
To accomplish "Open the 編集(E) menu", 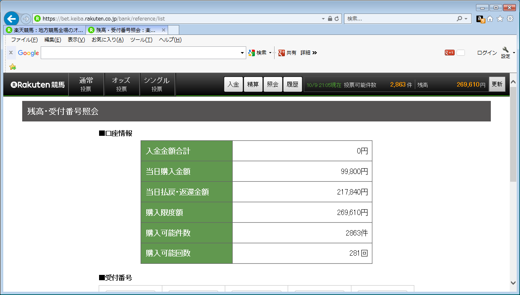I will click(x=53, y=40).
